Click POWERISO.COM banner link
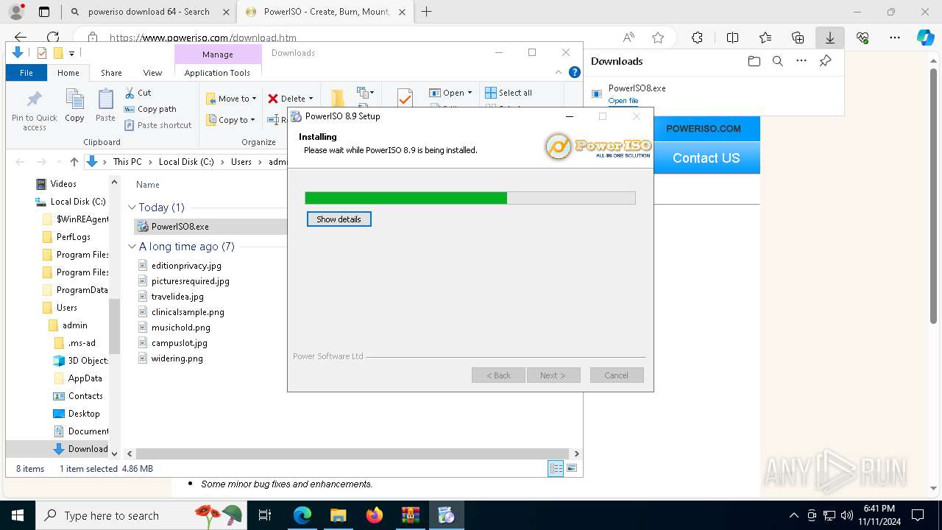This screenshot has height=530, width=942. click(704, 129)
